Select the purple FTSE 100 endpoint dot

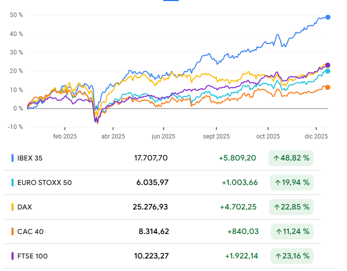328,65
